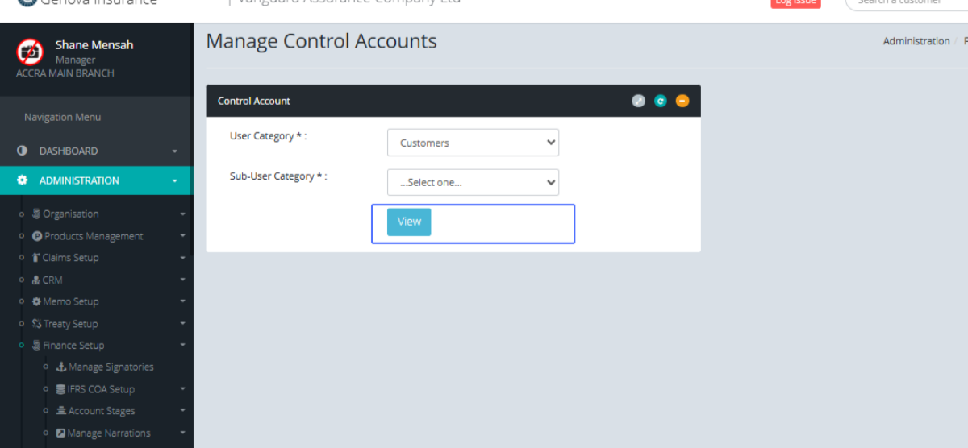Open the User Category dropdown

[x=473, y=143]
